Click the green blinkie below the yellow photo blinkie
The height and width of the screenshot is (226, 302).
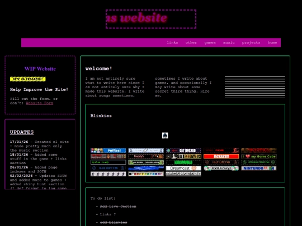pos(183,162)
